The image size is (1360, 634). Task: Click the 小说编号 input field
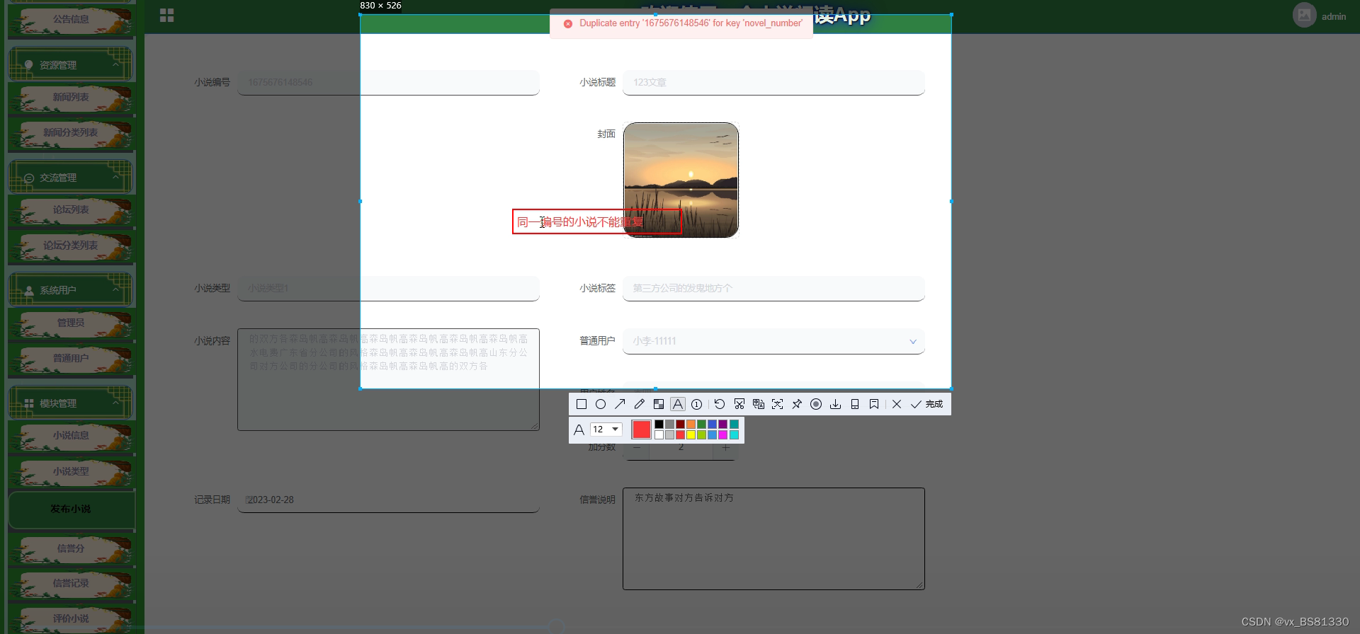pyautogui.click(x=388, y=83)
